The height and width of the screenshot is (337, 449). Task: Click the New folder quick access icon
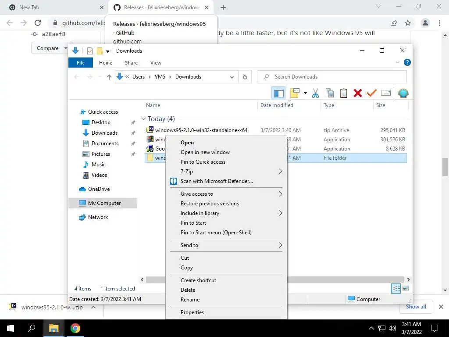point(100,51)
